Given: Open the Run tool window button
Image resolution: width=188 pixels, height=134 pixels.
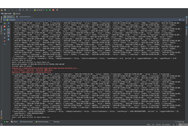Looking at the screenshot, I should (6, 122).
